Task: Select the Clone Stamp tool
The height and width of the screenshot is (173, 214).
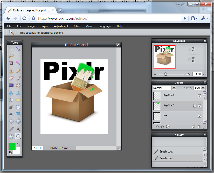Action: pyautogui.click(x=11, y=71)
